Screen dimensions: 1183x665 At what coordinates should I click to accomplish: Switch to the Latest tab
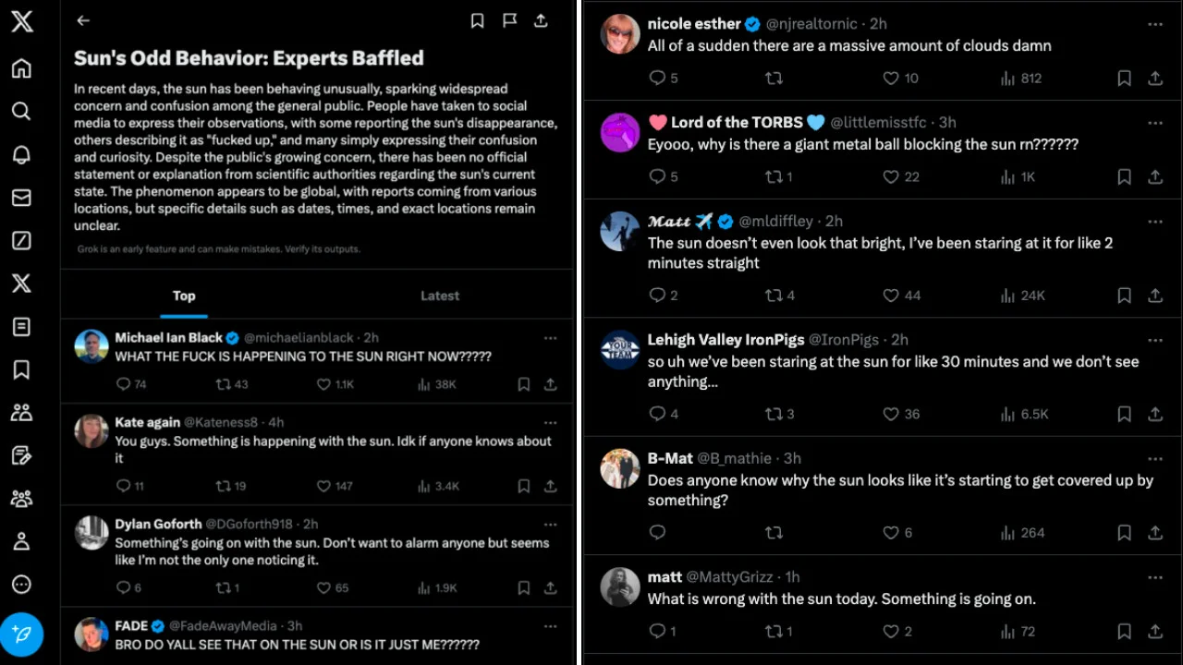click(440, 296)
